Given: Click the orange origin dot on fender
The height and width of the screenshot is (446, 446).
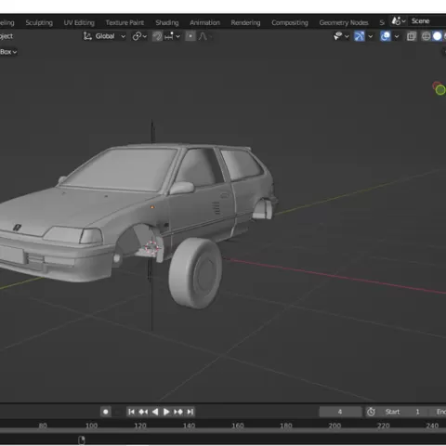Looking at the screenshot, I should (152, 207).
